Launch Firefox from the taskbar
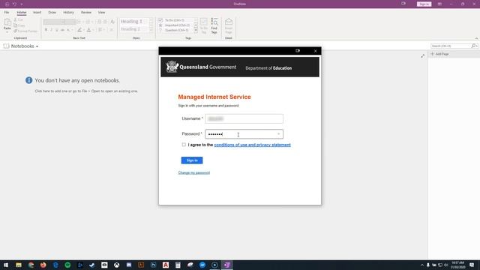The image size is (480, 270). 43,265
